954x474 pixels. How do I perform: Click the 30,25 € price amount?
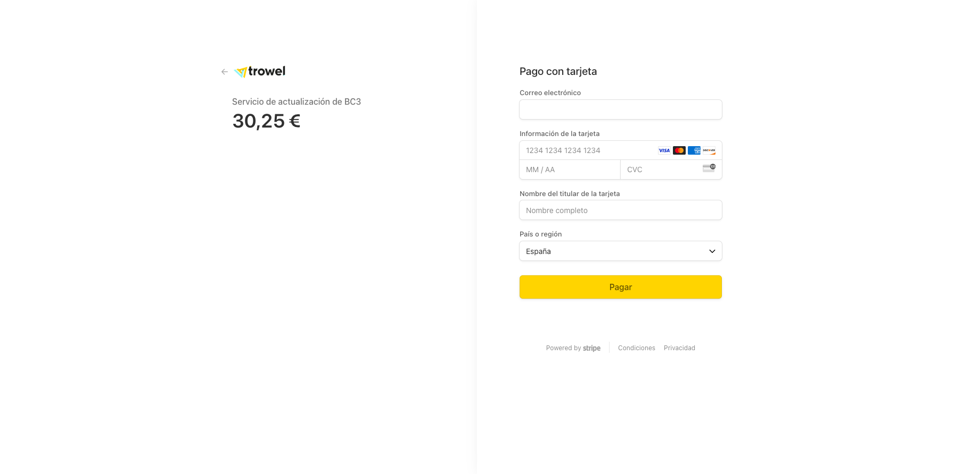coord(266,121)
